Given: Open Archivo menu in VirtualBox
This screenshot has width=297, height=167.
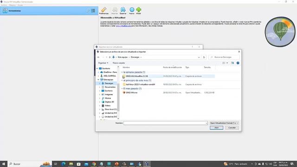Looking at the screenshot, I should (4, 5).
